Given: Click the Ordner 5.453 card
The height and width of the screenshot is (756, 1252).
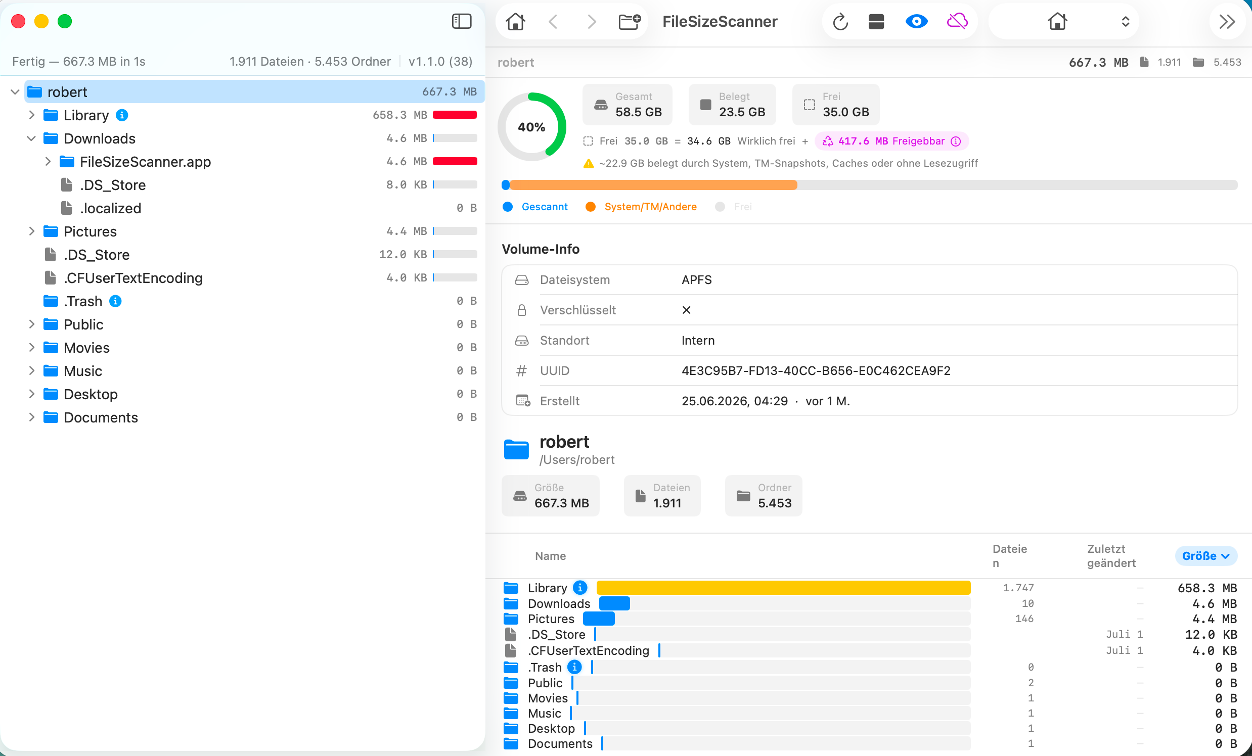Looking at the screenshot, I should (764, 496).
